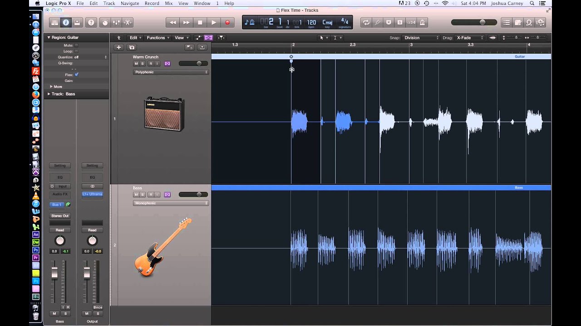This screenshot has height=326, width=581.
Task: Open the Toolbar tray button
Action: point(77,22)
